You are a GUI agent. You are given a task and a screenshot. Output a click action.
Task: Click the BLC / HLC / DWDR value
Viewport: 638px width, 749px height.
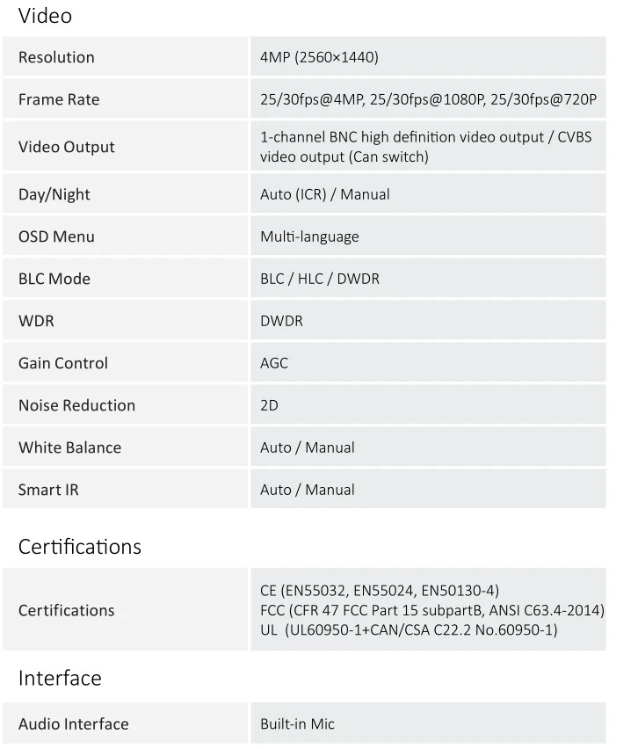(320, 279)
